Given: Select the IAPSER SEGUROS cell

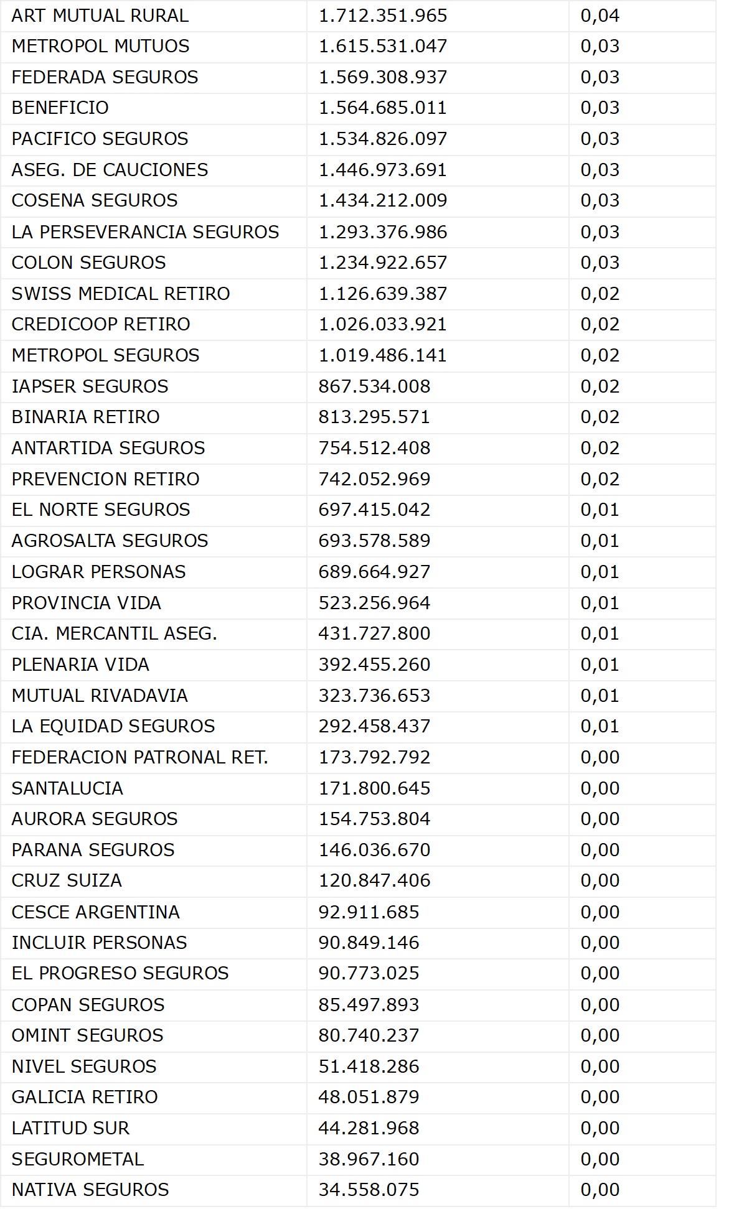Looking at the screenshot, I should point(90,386).
